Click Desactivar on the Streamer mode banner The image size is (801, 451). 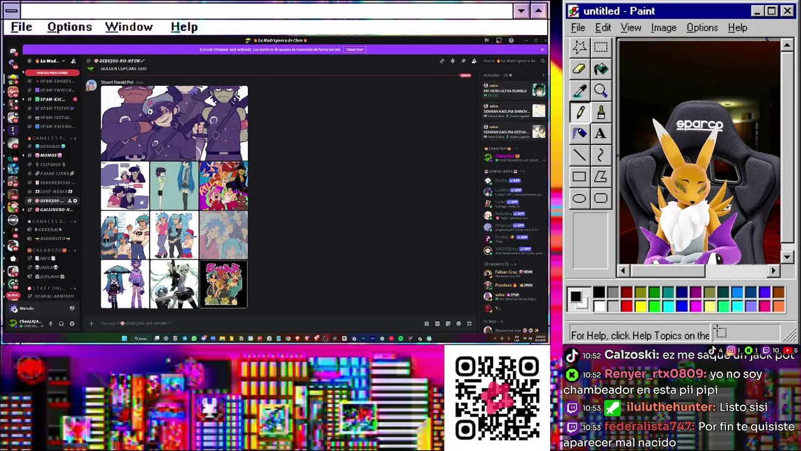point(355,49)
